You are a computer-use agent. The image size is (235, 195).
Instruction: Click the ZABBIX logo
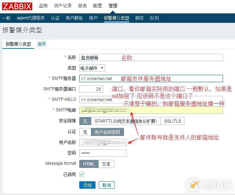coord(17,6)
